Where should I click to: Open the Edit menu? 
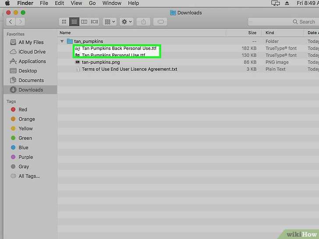tap(59, 3)
